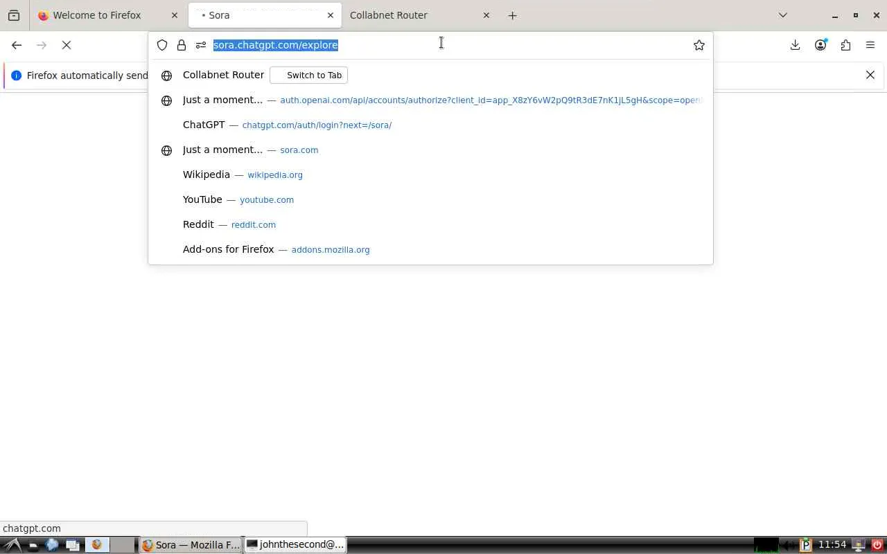Expand the list all tabs dropdown
Screen dimensions: 887x554
[x=783, y=15]
